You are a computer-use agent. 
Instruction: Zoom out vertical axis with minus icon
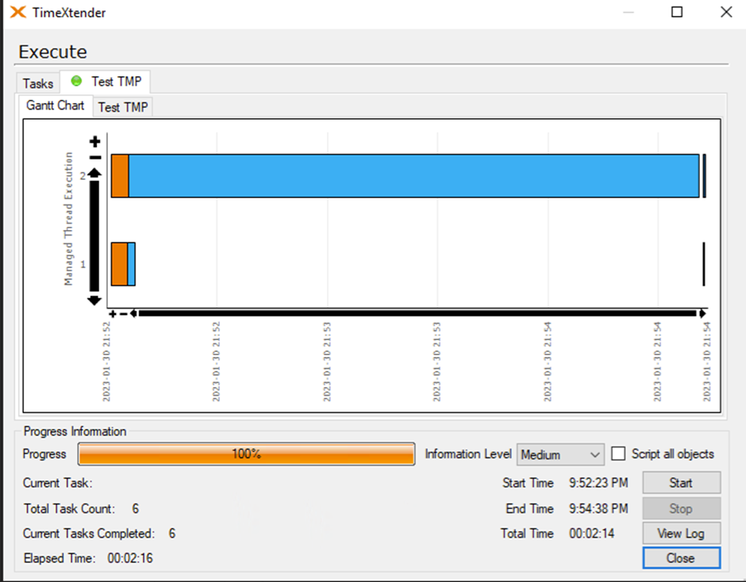click(x=95, y=157)
